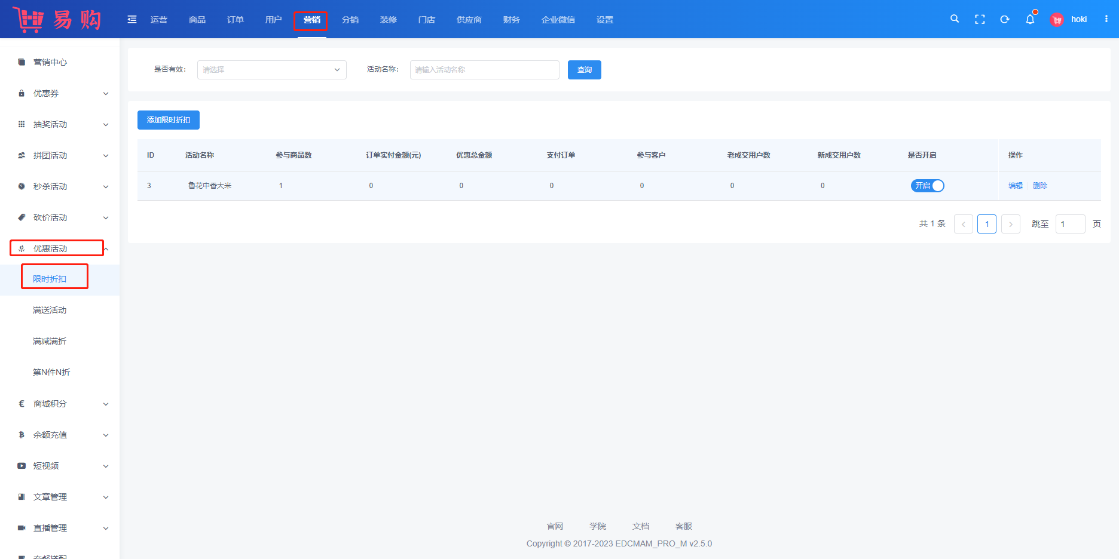Click the search magnifier icon in header
Screen dimensions: 1119x559
(x=955, y=19)
